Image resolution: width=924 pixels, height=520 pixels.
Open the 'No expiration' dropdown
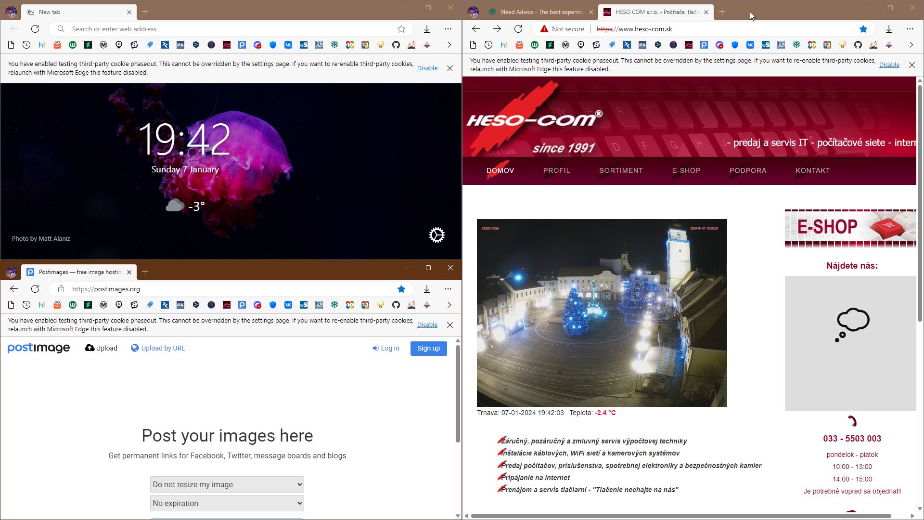tap(227, 503)
